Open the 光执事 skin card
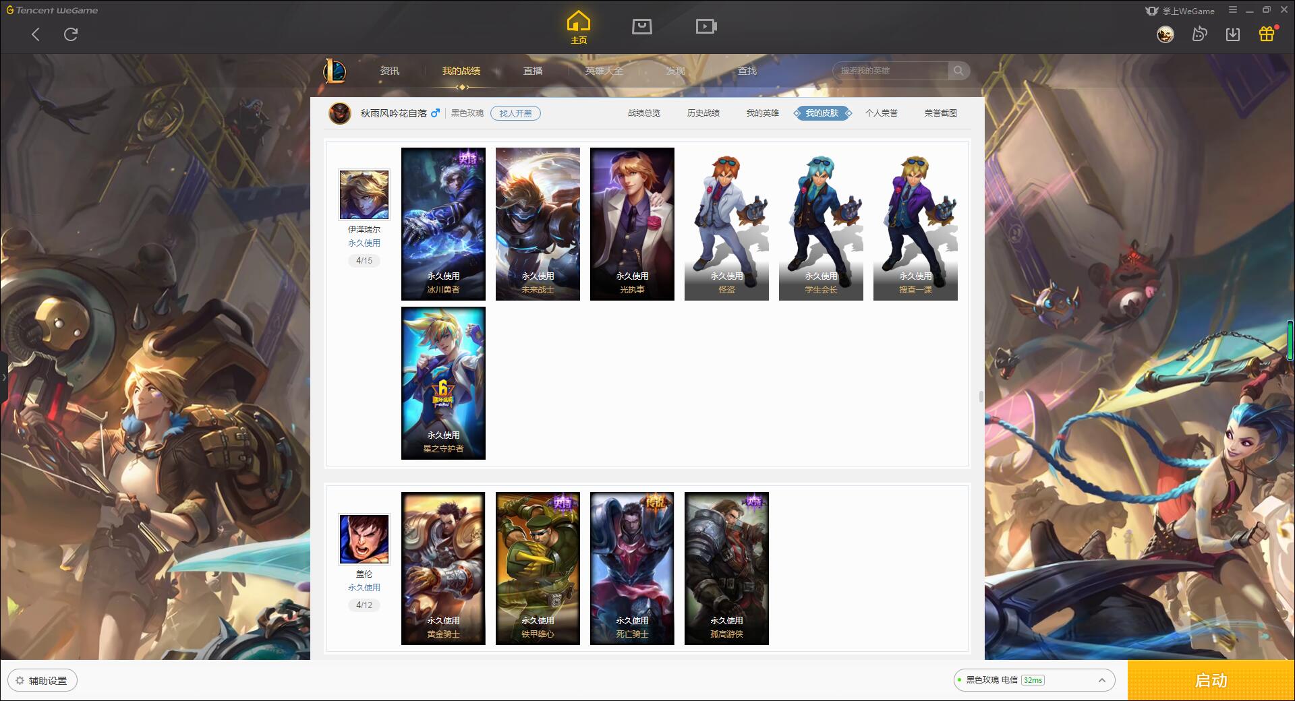 (x=632, y=224)
